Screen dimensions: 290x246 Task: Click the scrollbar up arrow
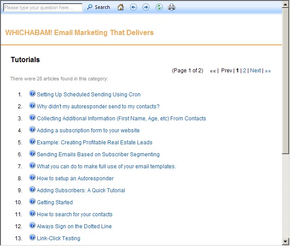[286, 4]
